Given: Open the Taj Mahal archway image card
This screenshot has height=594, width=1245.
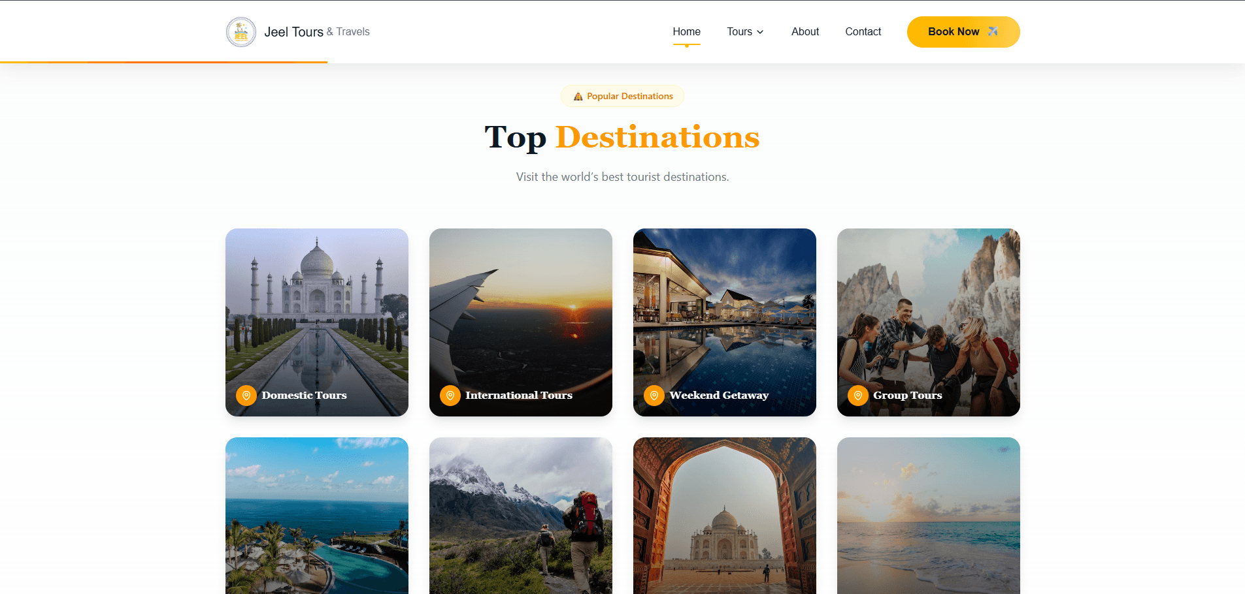Looking at the screenshot, I should pyautogui.click(x=725, y=516).
